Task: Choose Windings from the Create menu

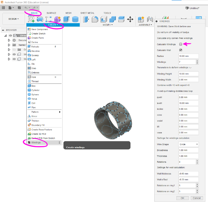Action: point(44,143)
